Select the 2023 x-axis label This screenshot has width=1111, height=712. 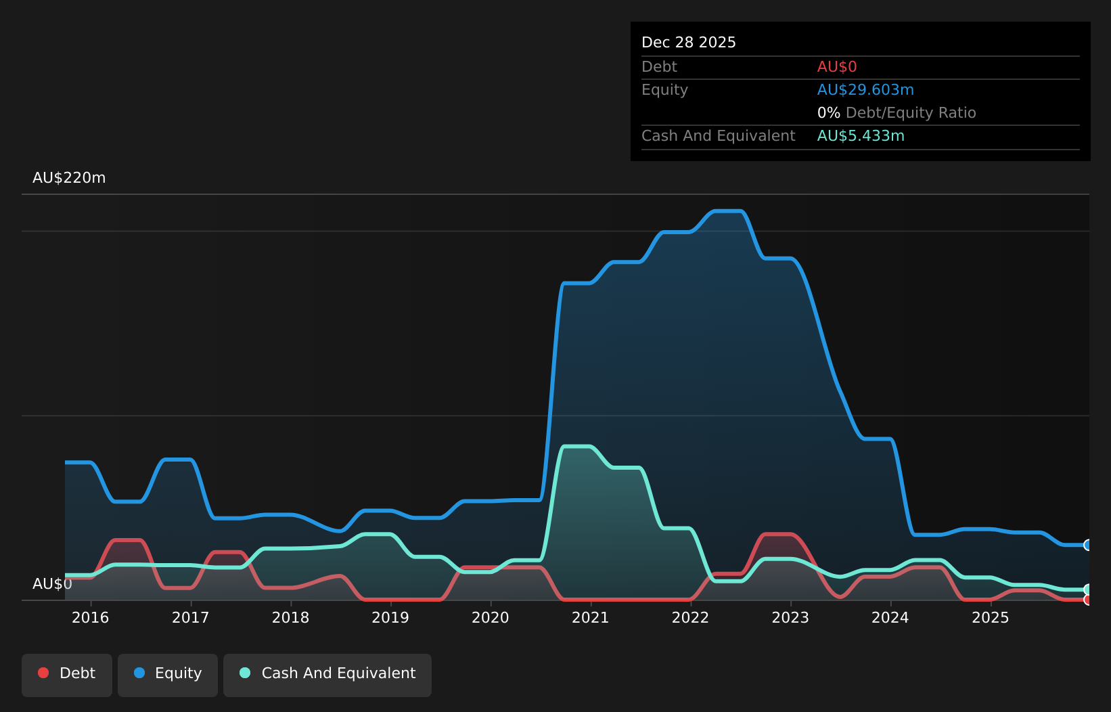(790, 617)
